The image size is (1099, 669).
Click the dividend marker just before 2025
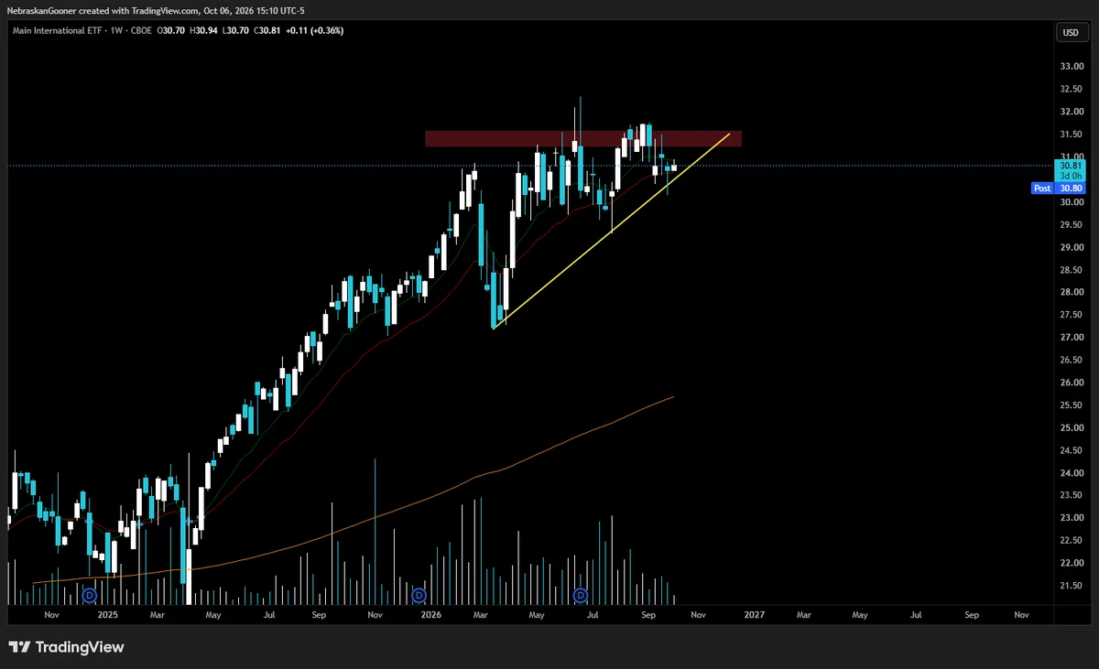coord(90,596)
